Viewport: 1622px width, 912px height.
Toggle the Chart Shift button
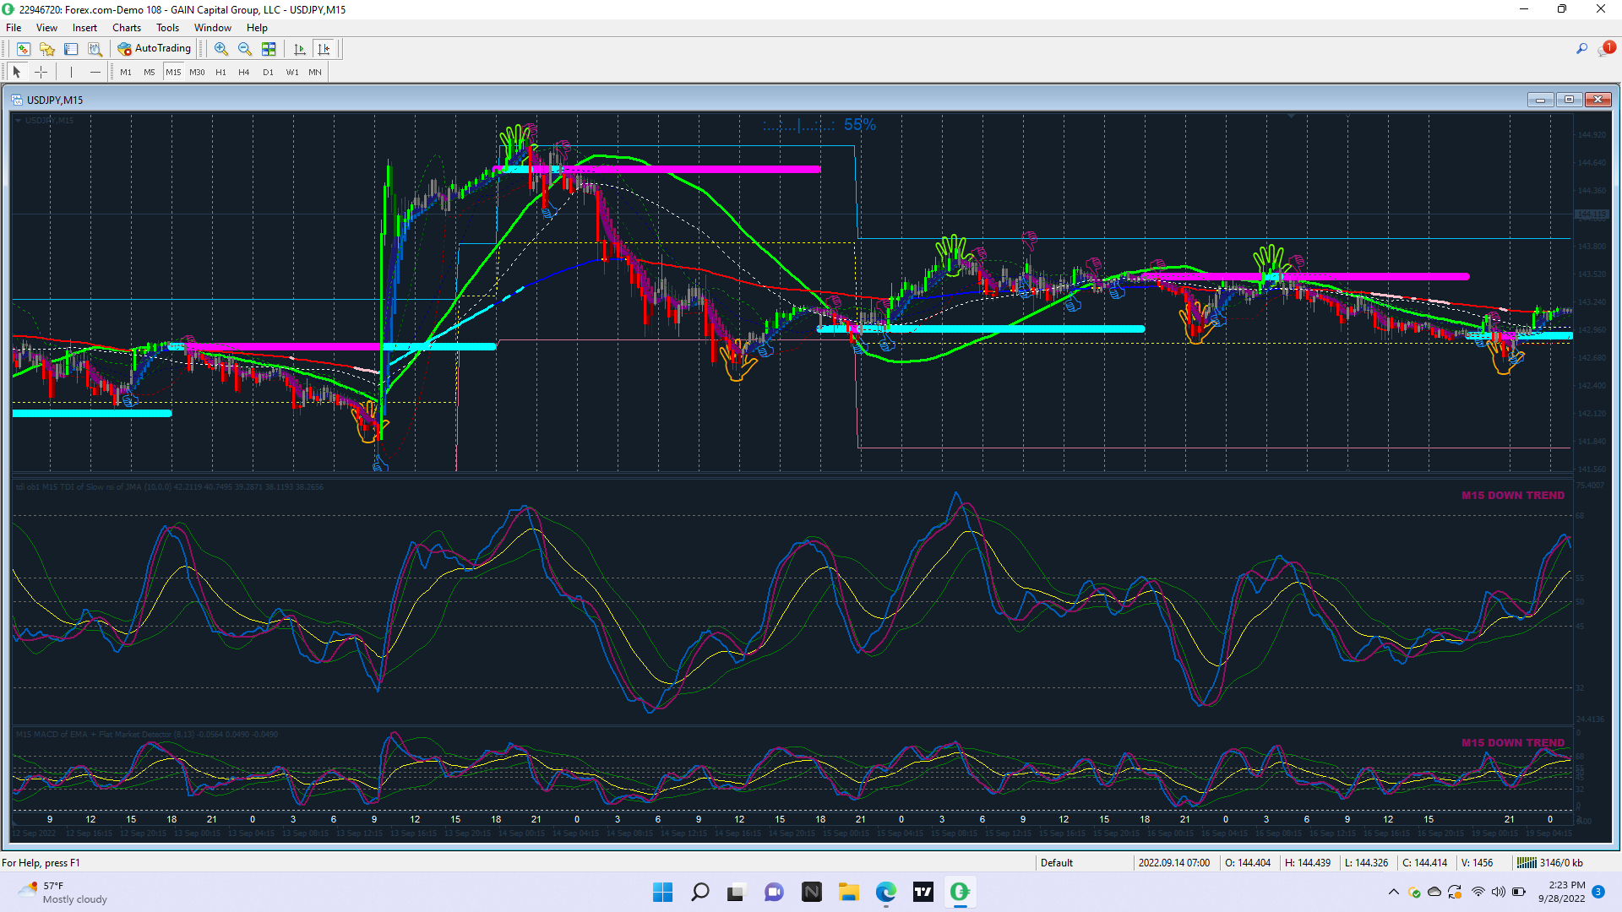pos(324,49)
